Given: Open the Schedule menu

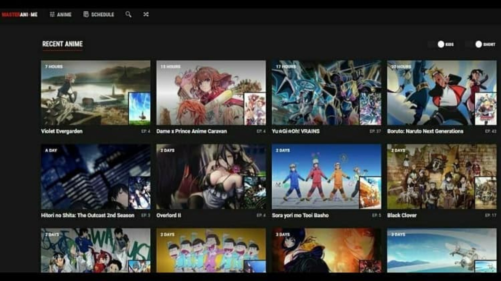Looking at the screenshot, I should coord(99,14).
